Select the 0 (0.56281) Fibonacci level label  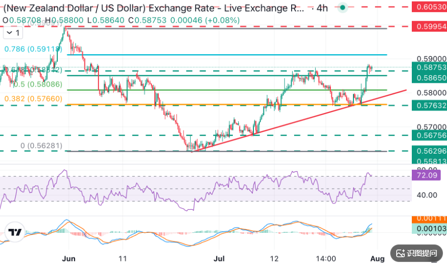pos(41,146)
